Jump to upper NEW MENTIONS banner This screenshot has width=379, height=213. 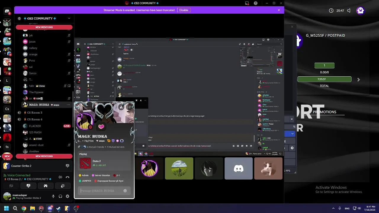tap(44, 27)
